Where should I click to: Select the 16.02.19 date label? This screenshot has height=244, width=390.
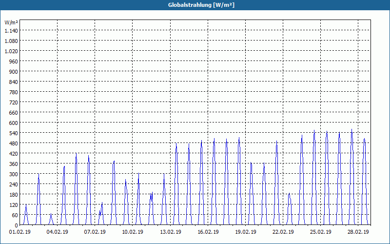[x=208, y=232]
